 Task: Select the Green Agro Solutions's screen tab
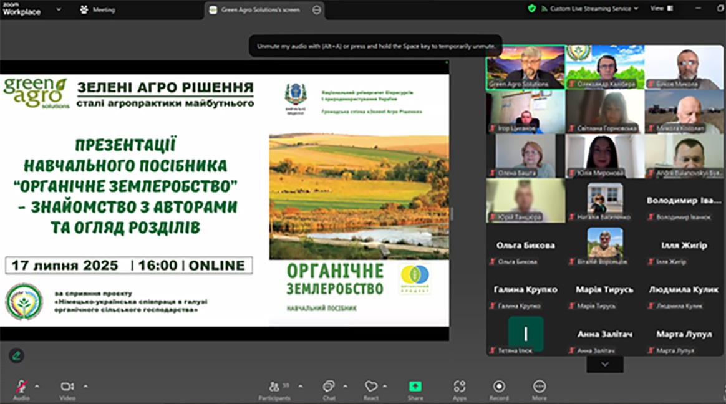click(260, 9)
